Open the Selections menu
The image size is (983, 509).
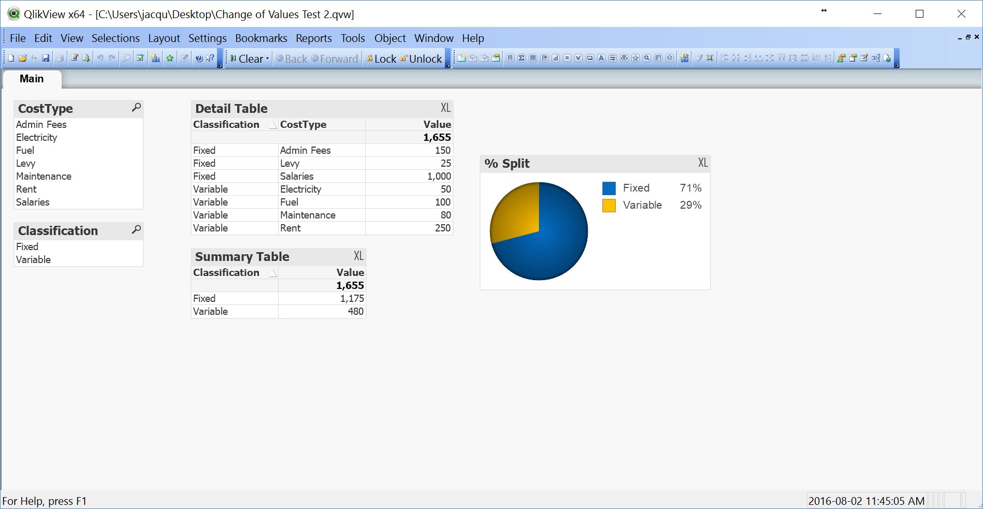pos(115,38)
